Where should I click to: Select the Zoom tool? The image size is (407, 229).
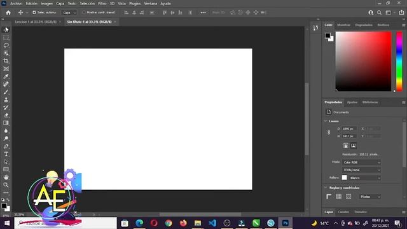[6, 185]
